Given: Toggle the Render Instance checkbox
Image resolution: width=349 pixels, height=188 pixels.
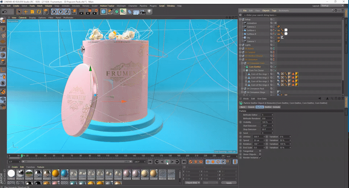Looking at the screenshot, I should (x=260, y=158).
